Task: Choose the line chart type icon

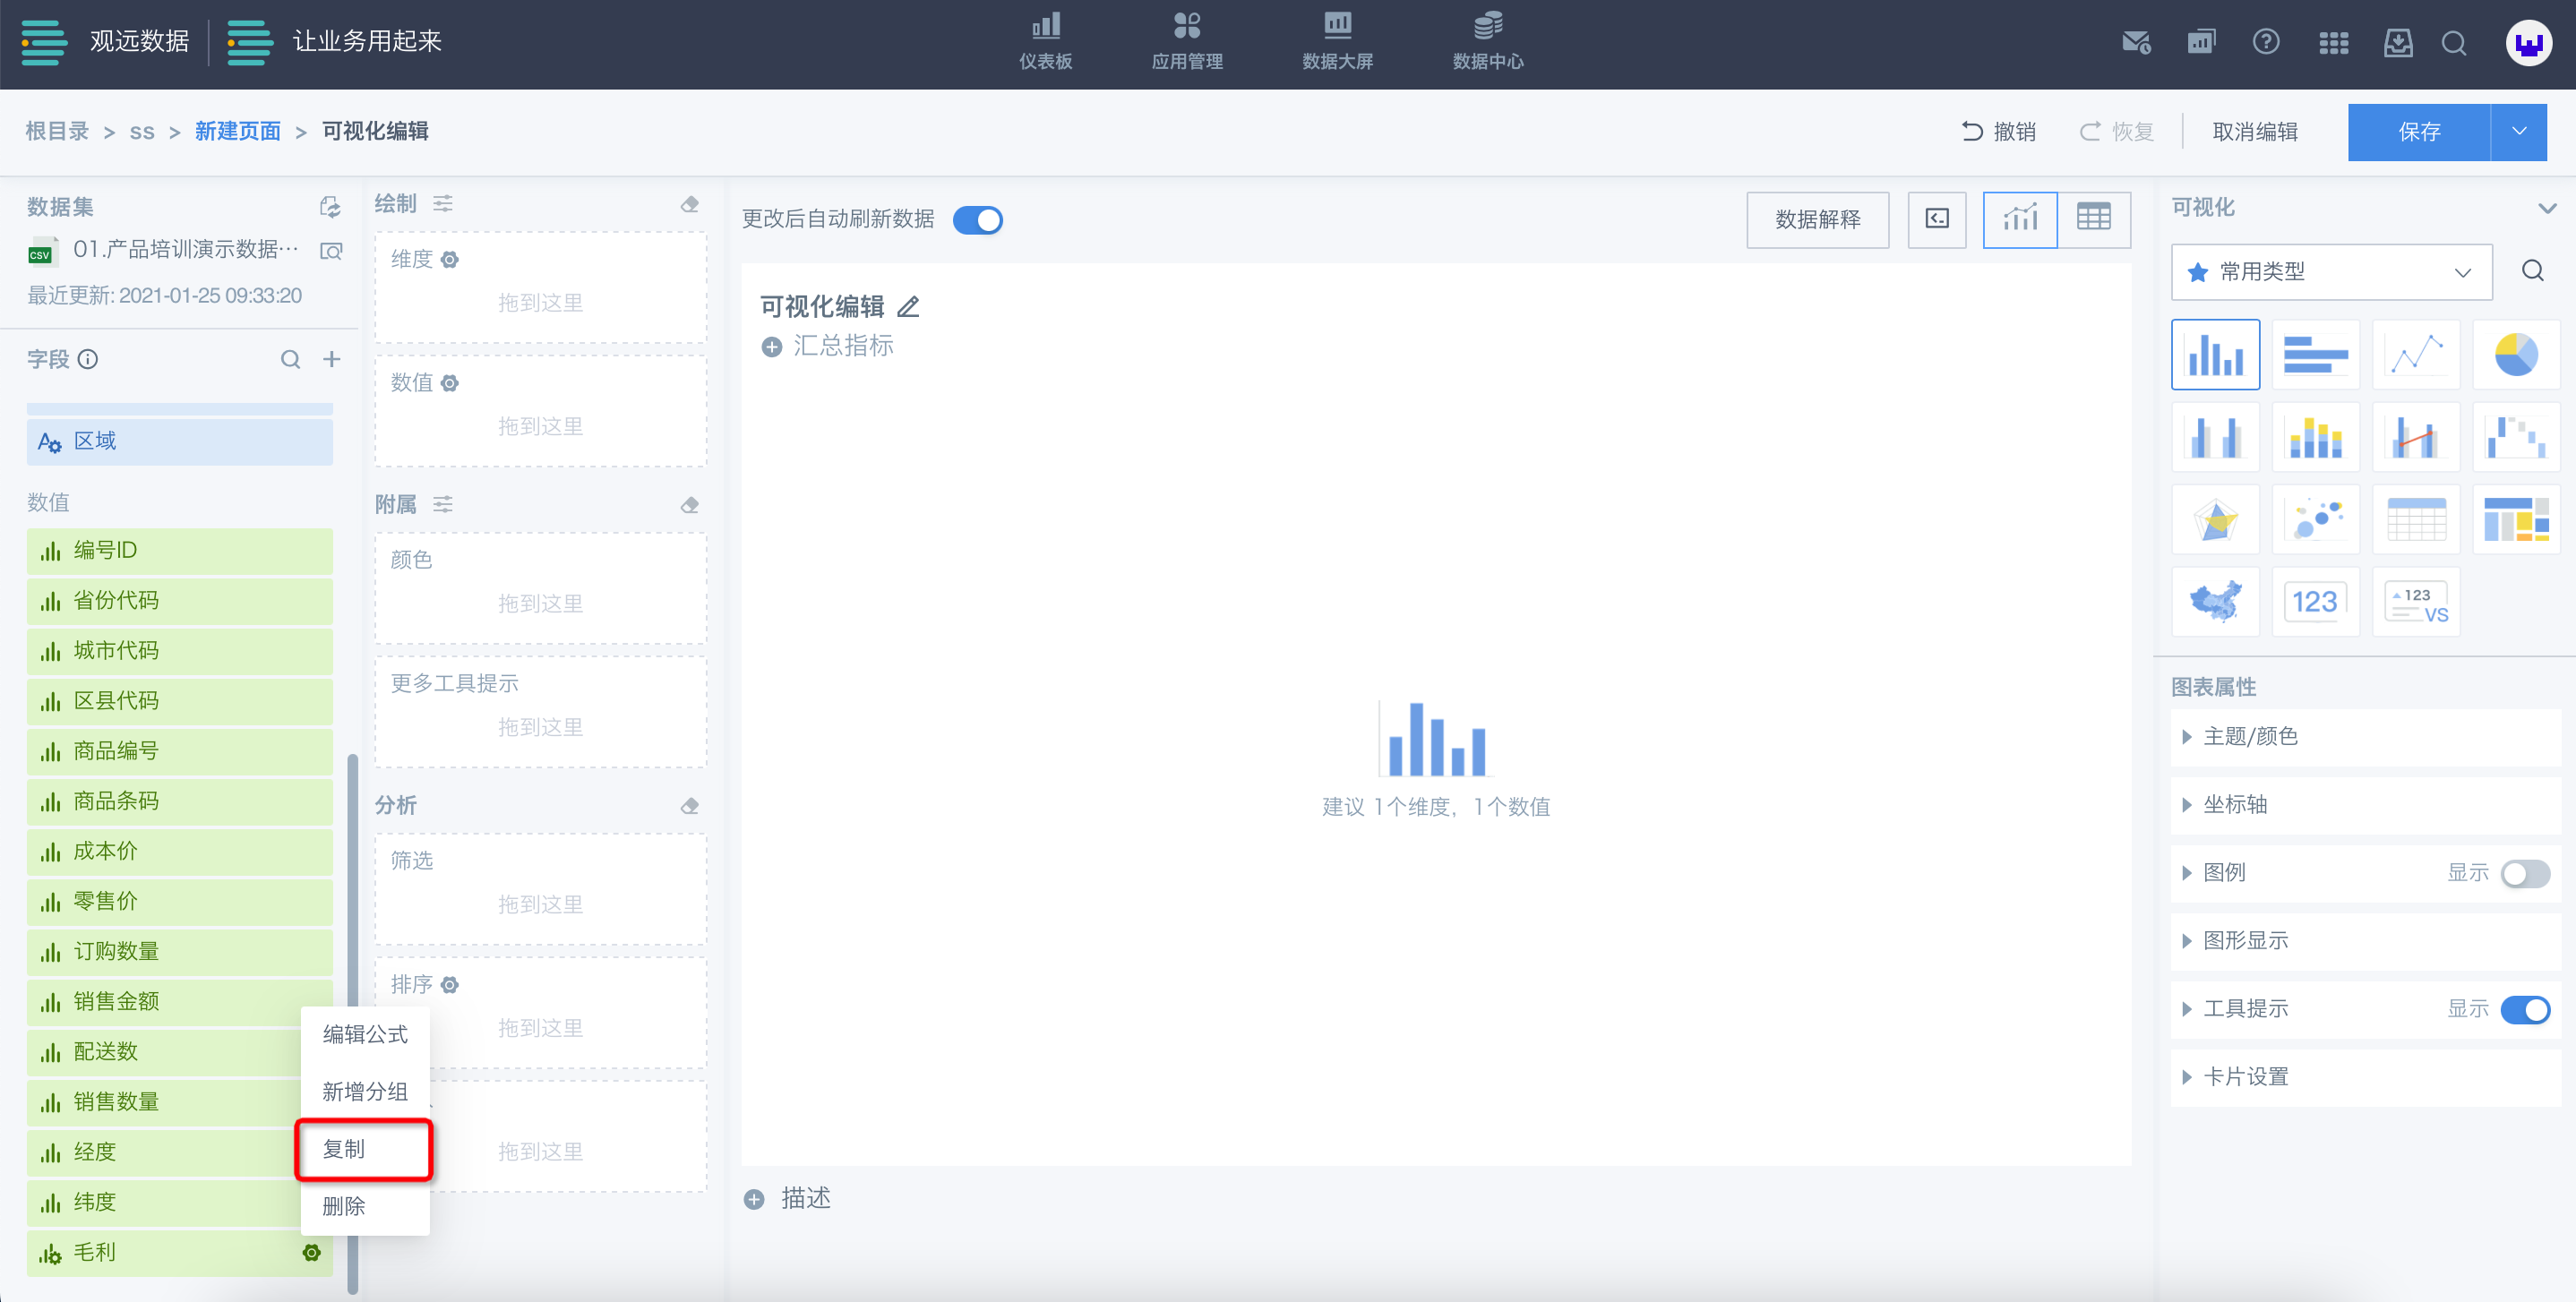Action: (2415, 355)
